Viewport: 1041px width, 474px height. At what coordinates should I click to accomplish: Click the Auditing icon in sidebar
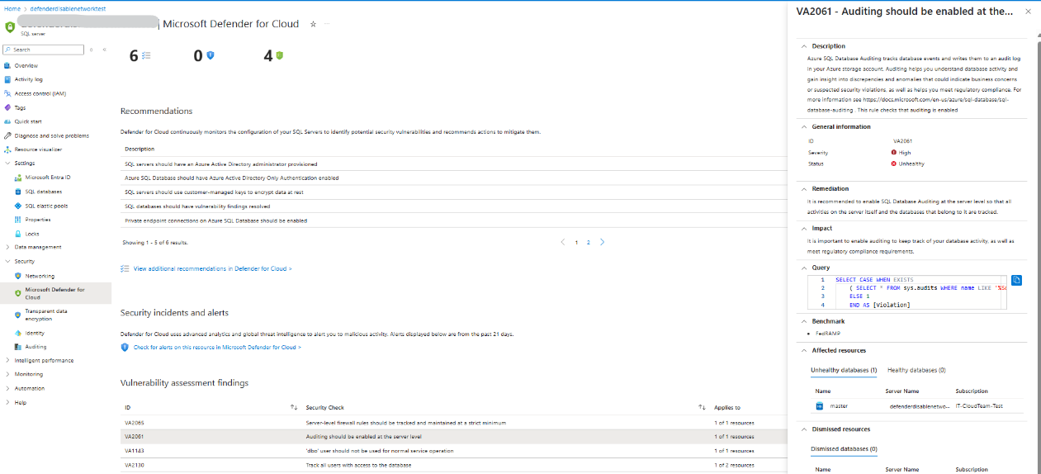click(17, 347)
